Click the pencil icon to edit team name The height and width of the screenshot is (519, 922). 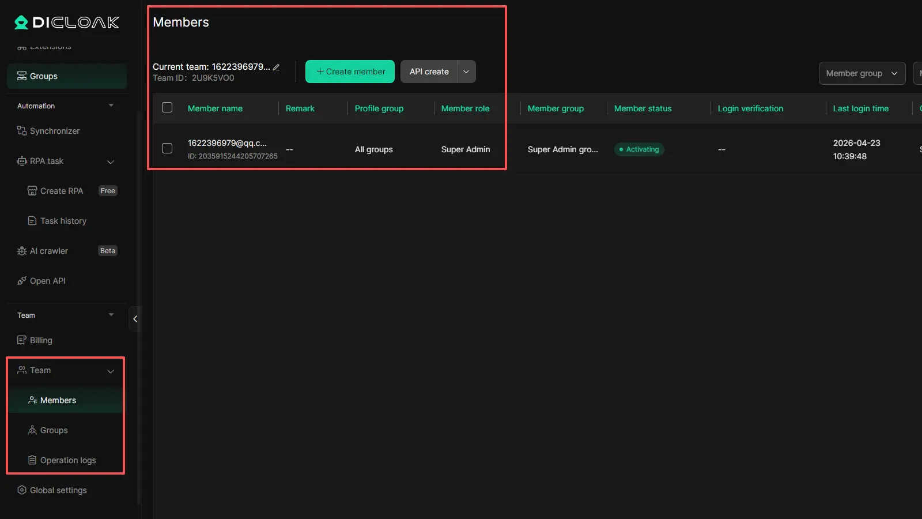(x=277, y=67)
